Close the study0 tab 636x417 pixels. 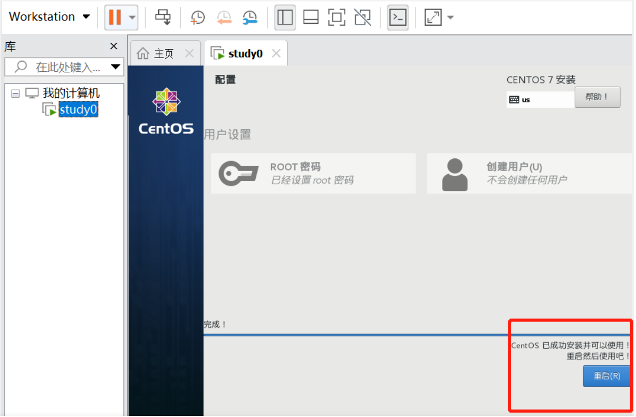[x=276, y=53]
